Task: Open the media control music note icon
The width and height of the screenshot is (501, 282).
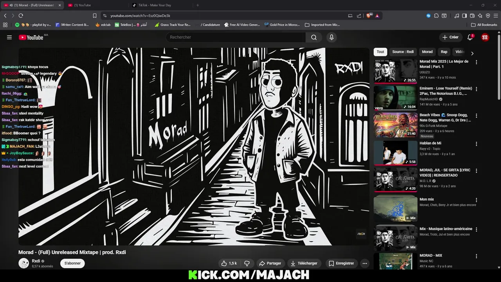Action: point(457,16)
